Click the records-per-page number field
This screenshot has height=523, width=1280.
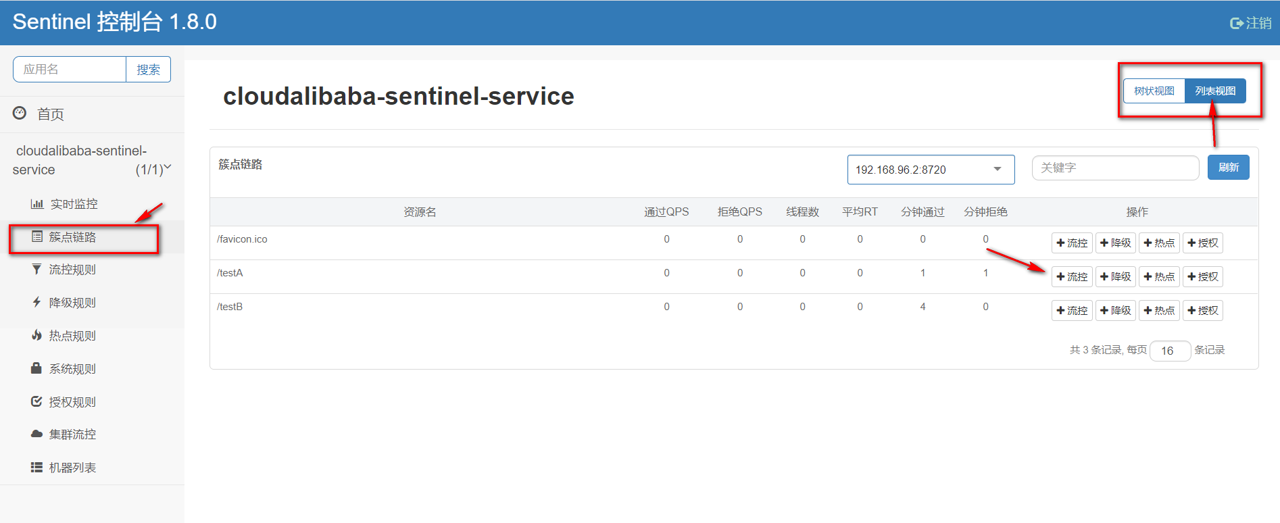[x=1169, y=351]
